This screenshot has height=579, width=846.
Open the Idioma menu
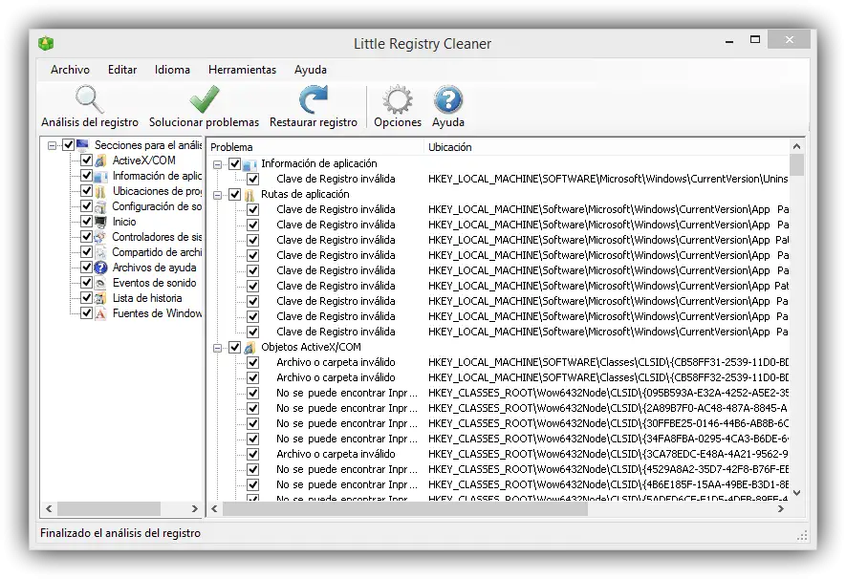tap(172, 70)
